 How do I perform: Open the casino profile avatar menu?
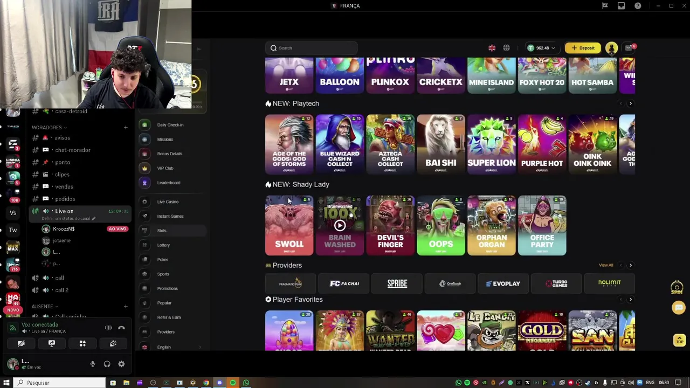(611, 48)
